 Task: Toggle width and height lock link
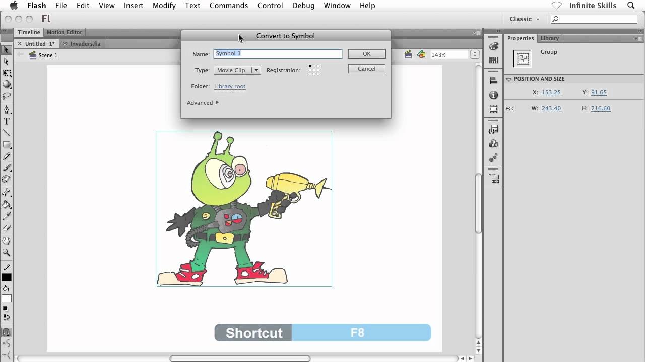510,108
